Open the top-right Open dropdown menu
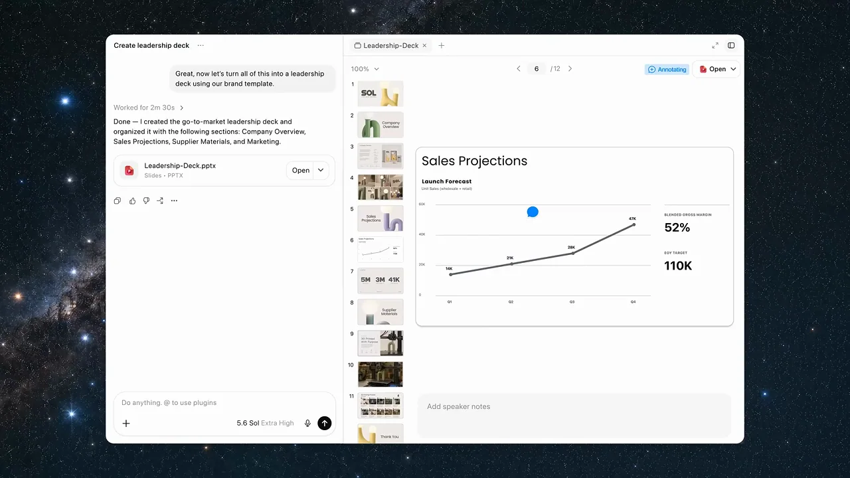 coord(733,69)
